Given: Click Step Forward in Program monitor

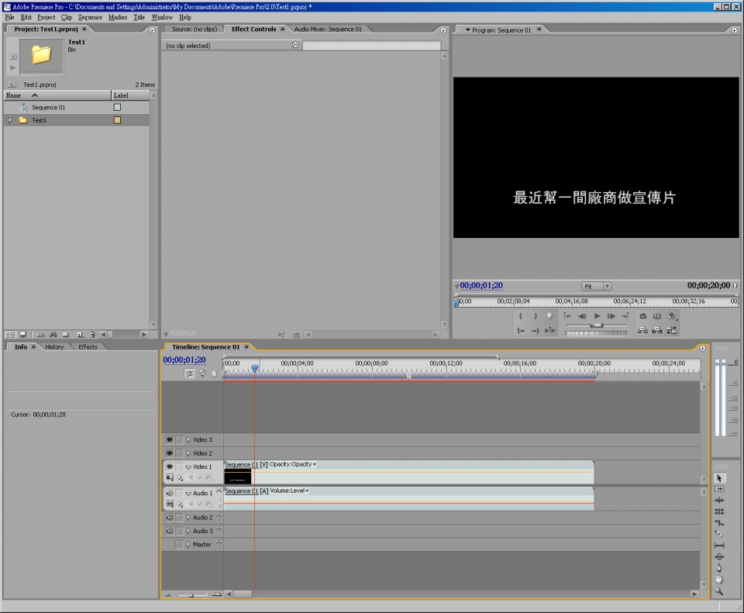Looking at the screenshot, I should [x=611, y=316].
